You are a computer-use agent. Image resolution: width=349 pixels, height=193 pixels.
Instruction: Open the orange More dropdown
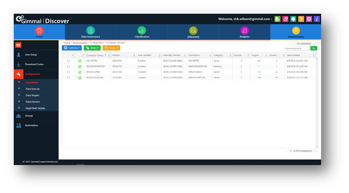112,48
